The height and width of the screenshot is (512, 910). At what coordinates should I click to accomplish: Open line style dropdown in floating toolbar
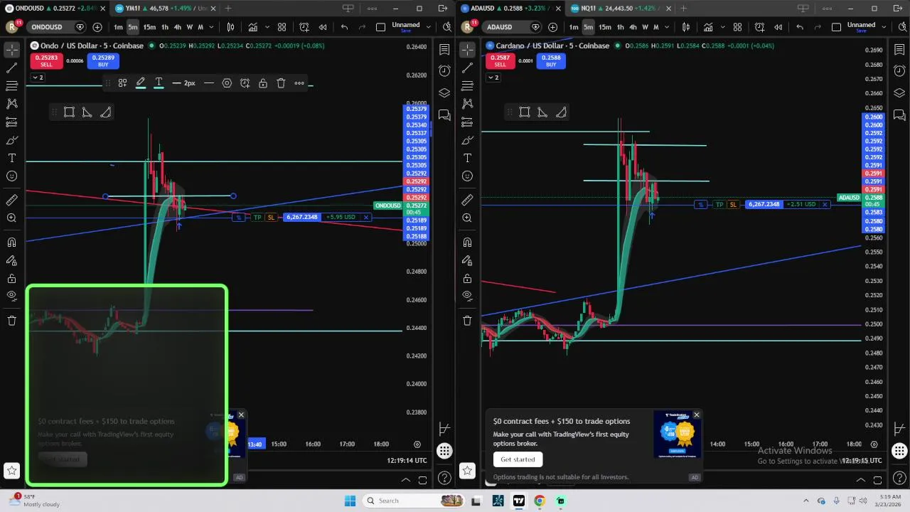209,83
